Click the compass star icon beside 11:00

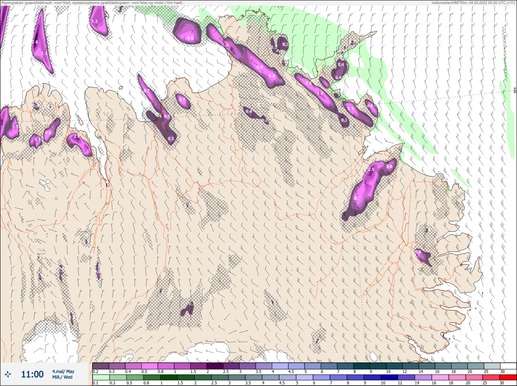pyautogui.click(x=8, y=374)
